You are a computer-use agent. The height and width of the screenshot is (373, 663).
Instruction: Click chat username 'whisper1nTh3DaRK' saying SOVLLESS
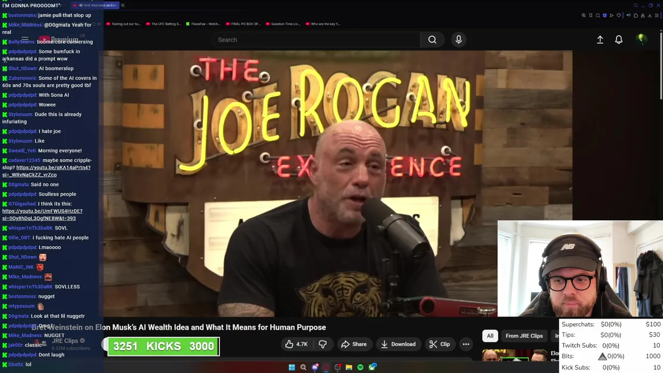pos(31,286)
